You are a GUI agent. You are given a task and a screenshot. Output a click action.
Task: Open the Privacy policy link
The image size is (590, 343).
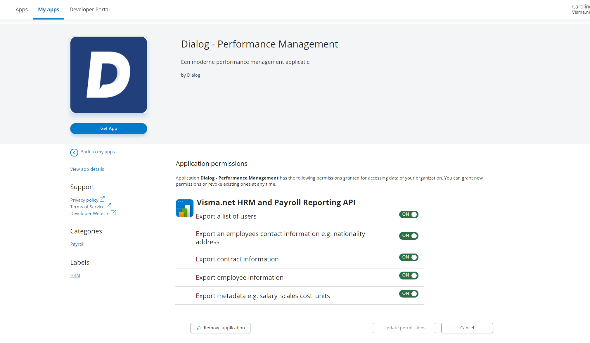(84, 200)
